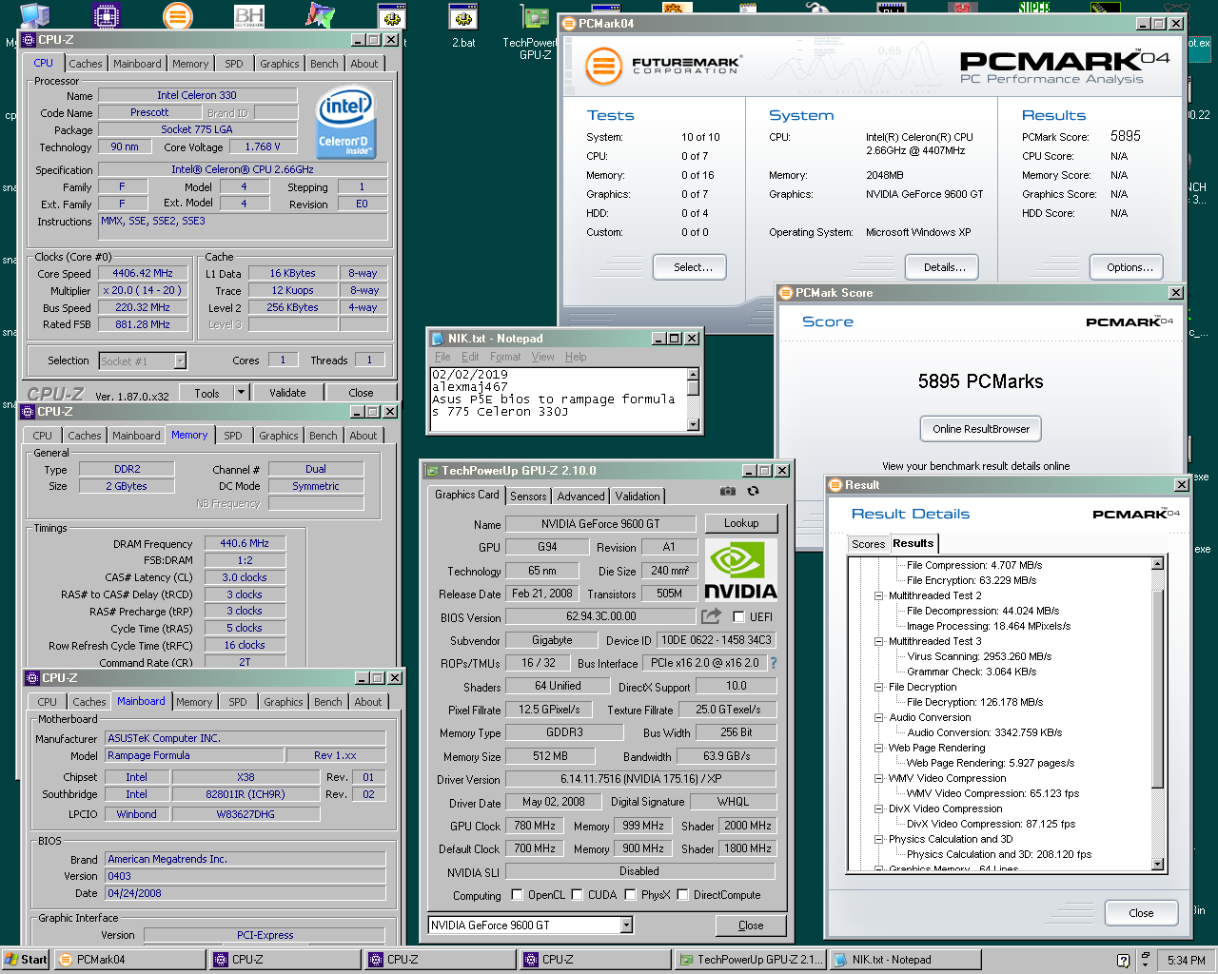Toggle the DirectCompute checkbox
1218x974 pixels.
[682, 895]
